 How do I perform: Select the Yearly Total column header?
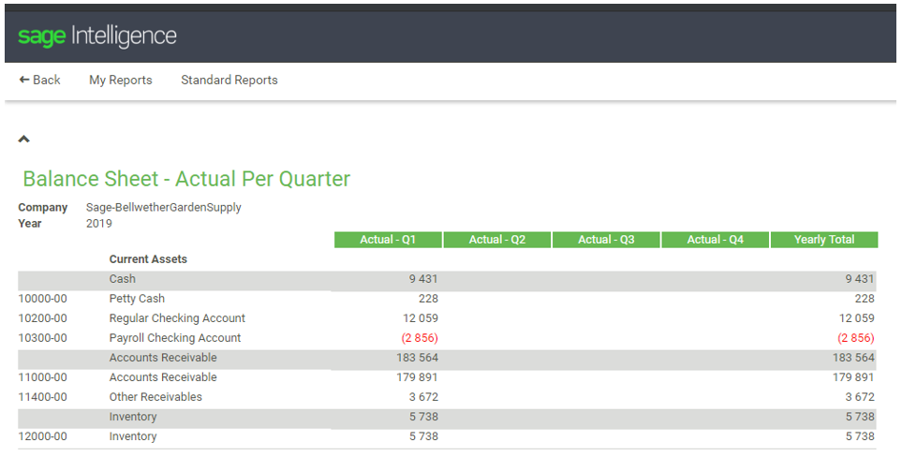823,240
